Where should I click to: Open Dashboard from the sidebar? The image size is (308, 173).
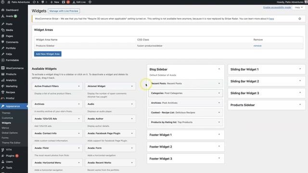pyautogui.click(x=12, y=10)
